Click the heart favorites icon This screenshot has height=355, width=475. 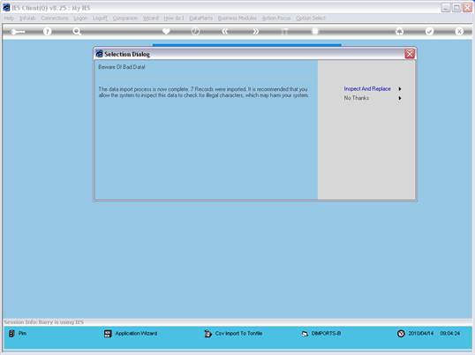click(x=166, y=31)
